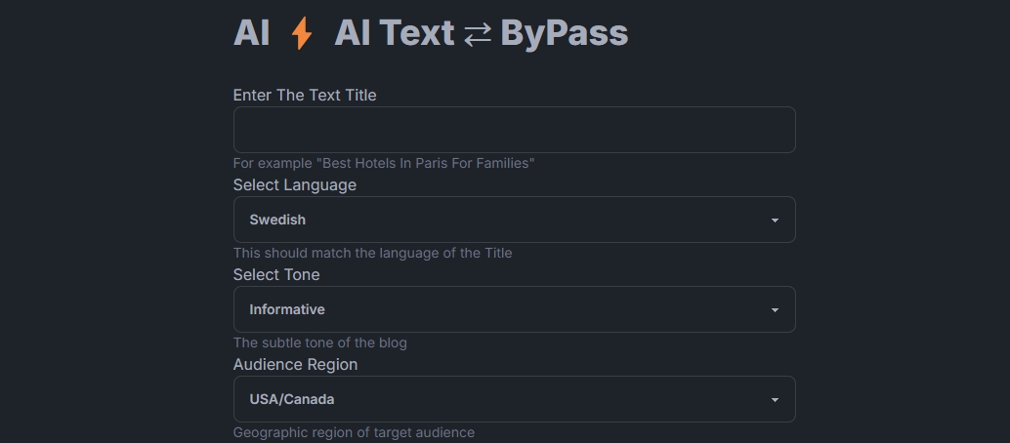Expand the USA/Canada audience region dropdown

514,399
